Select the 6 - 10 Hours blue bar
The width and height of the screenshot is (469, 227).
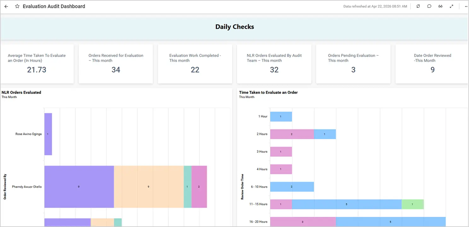[x=292, y=187]
